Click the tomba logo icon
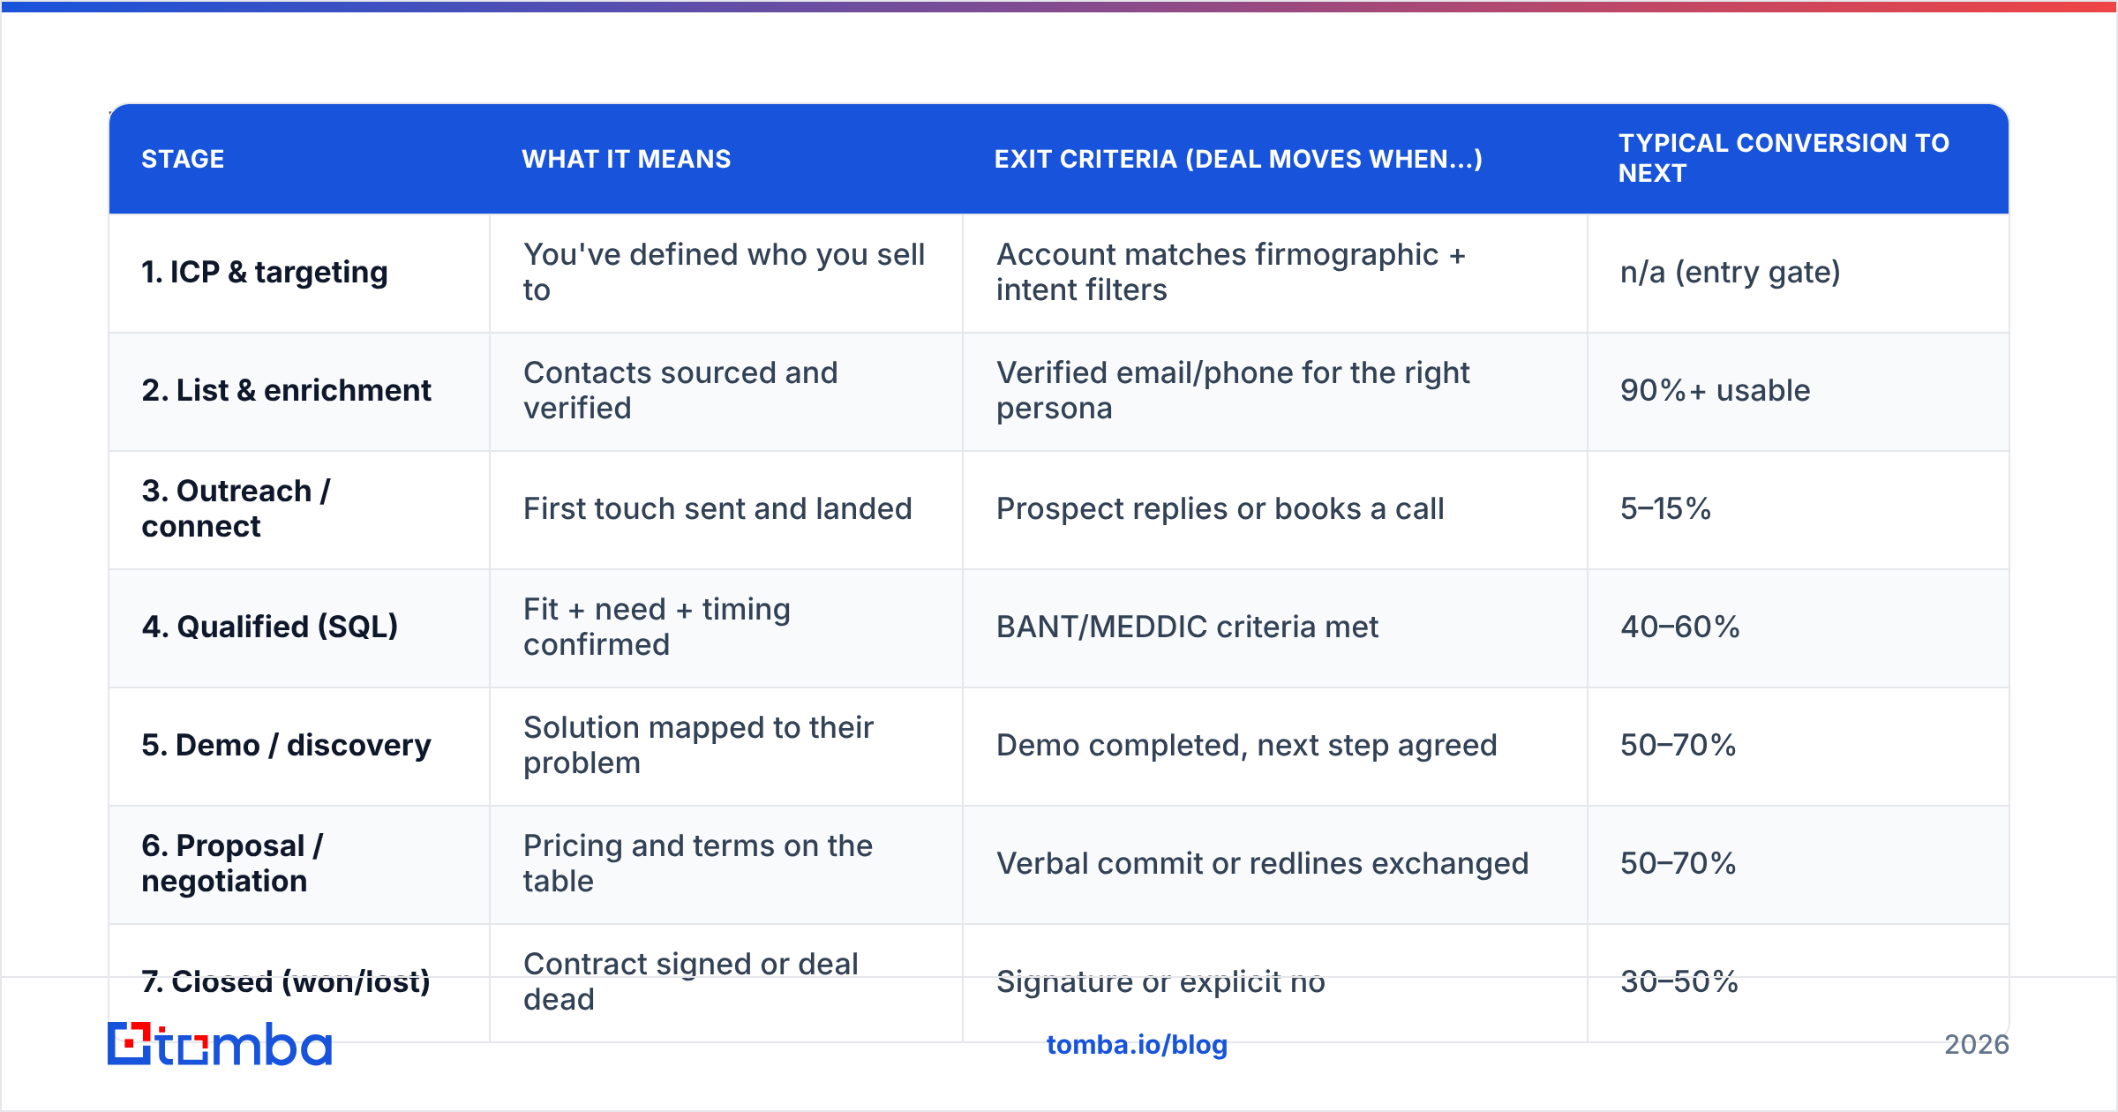2118x1112 pixels. point(220,1044)
